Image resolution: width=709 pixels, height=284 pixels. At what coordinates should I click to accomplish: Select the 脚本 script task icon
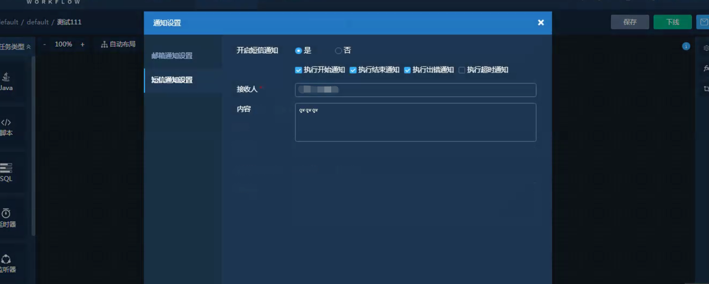(6, 122)
